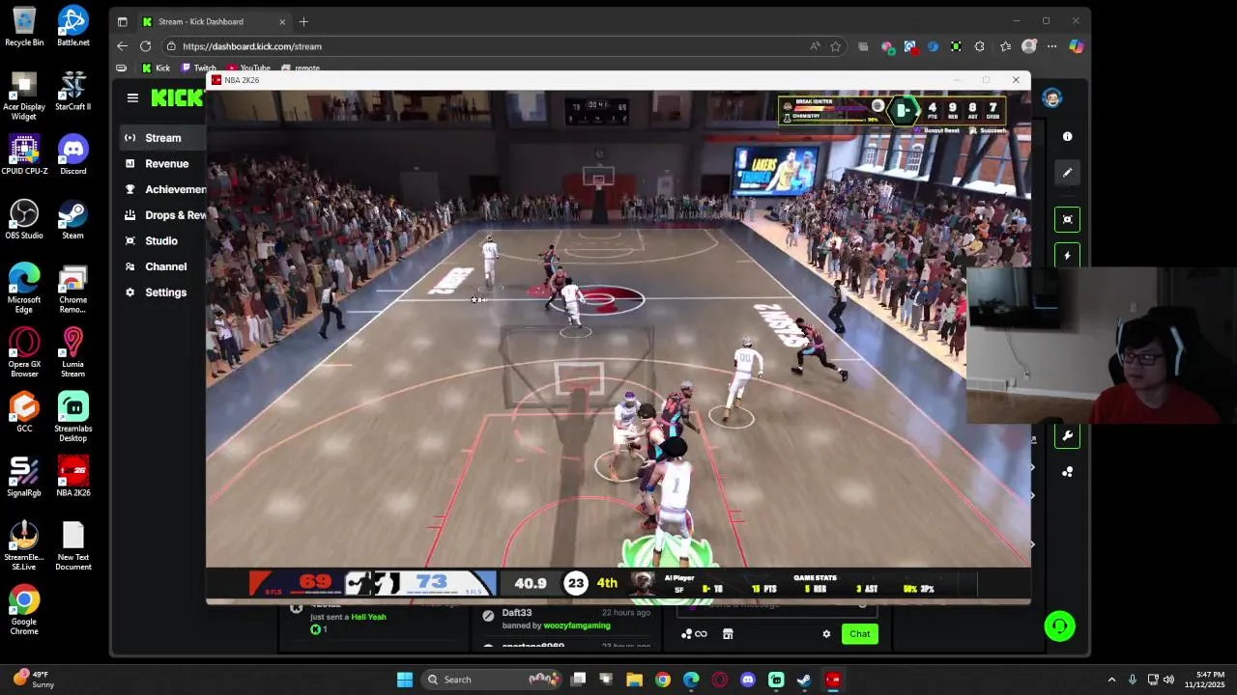The image size is (1237, 695).
Task: Click the stream info icon
Action: click(x=1067, y=137)
